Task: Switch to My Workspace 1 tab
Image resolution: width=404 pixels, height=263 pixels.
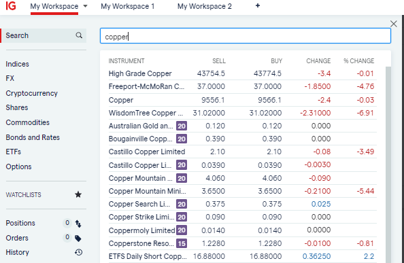Action: click(128, 6)
